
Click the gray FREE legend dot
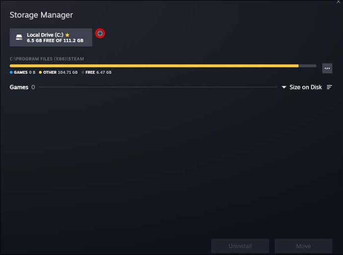[x=83, y=73]
